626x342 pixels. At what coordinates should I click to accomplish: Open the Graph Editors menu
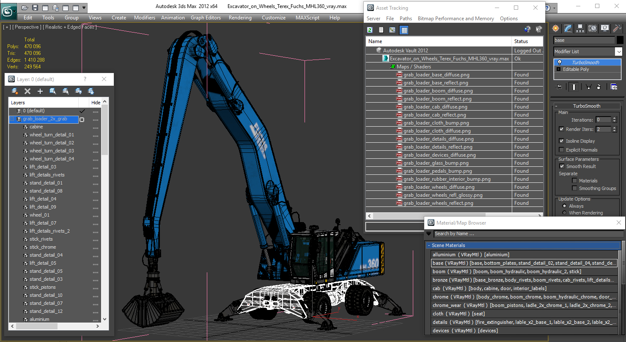point(206,18)
